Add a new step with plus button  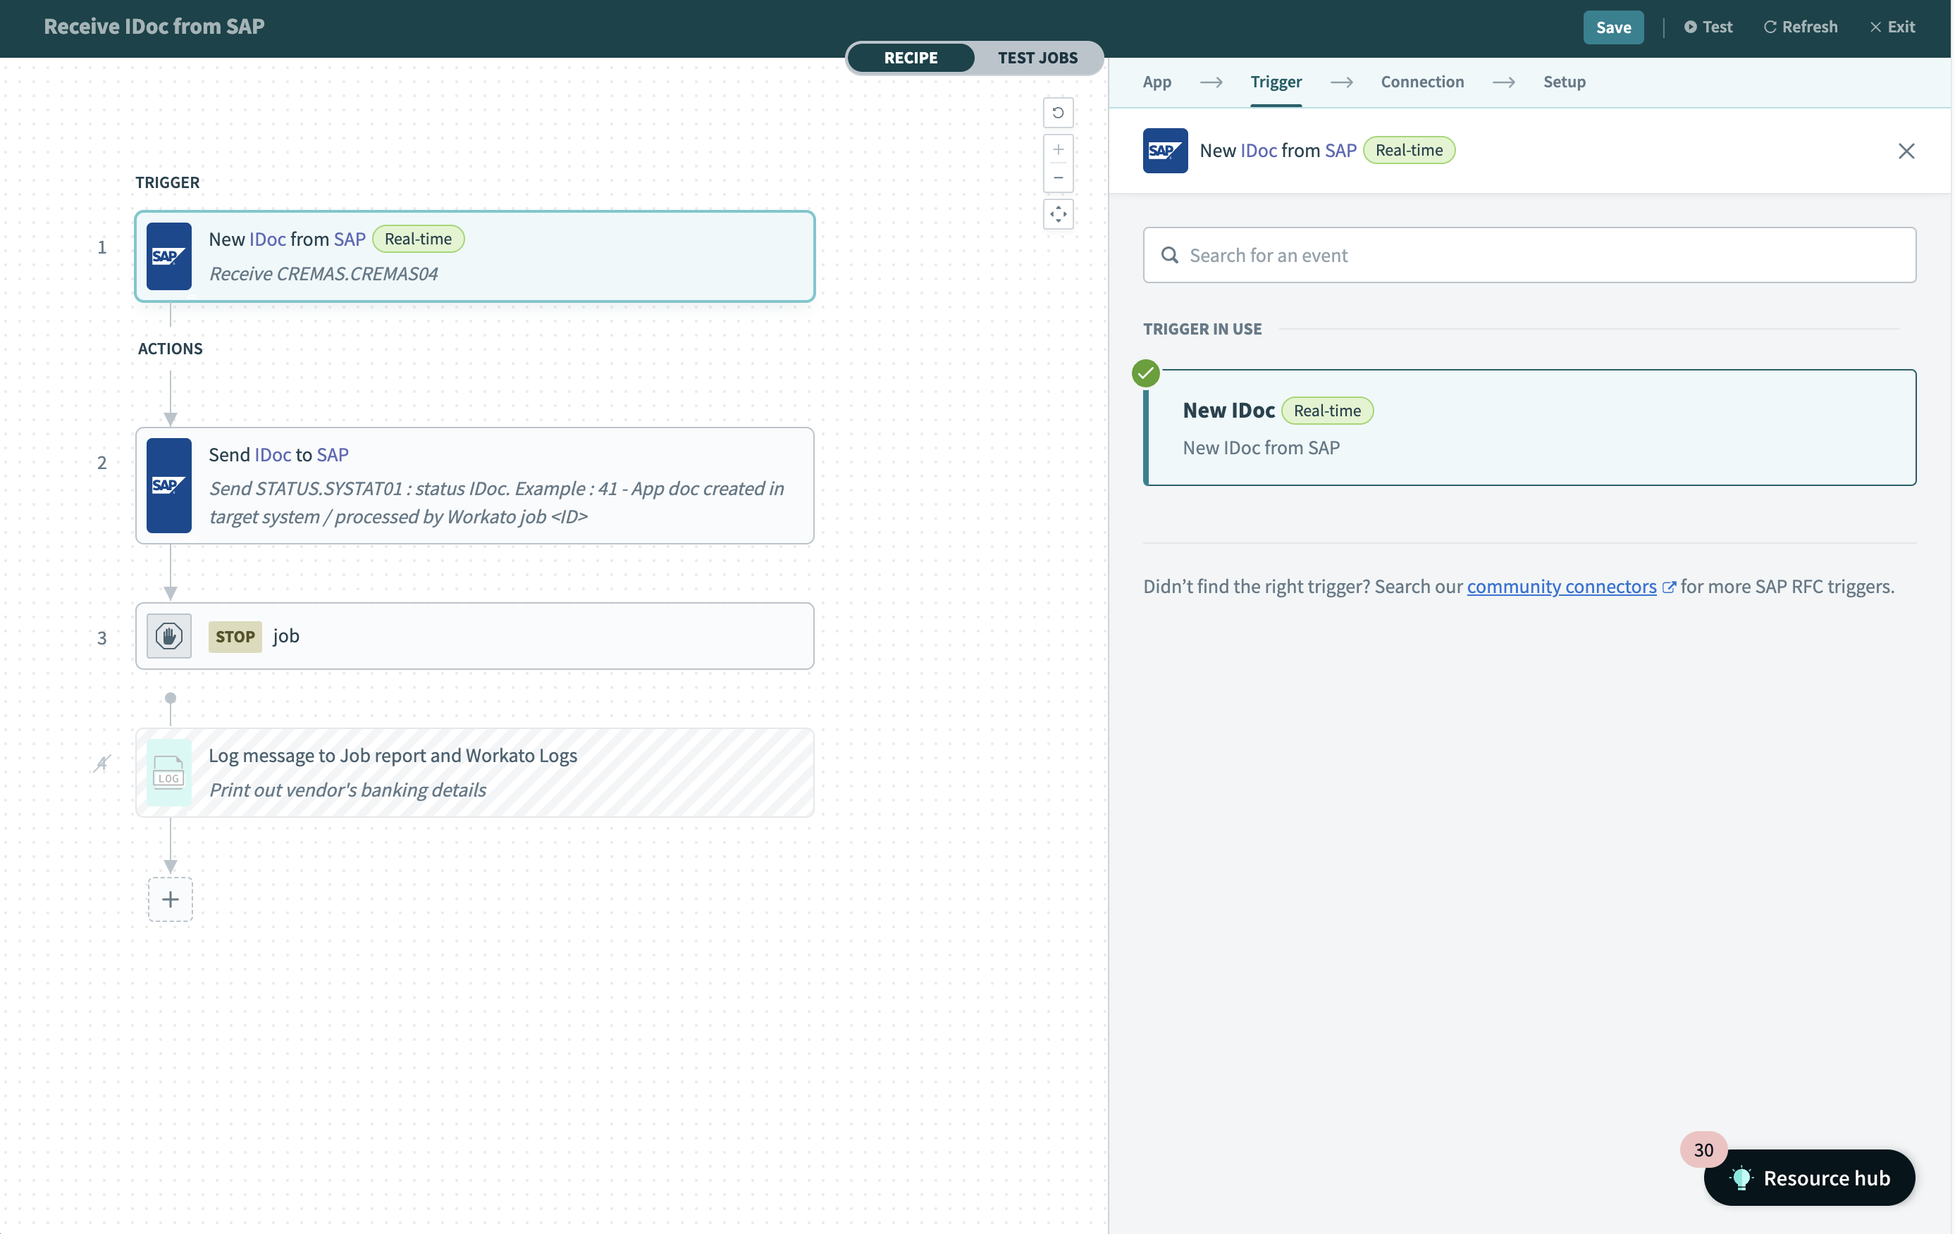170,899
